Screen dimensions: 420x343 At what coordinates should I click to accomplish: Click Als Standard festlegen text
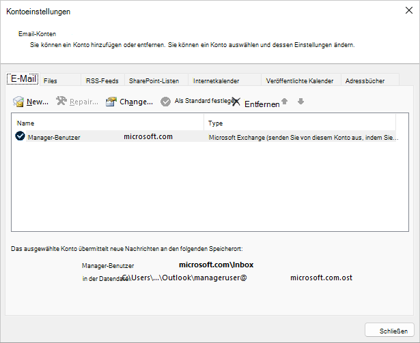[205, 101]
